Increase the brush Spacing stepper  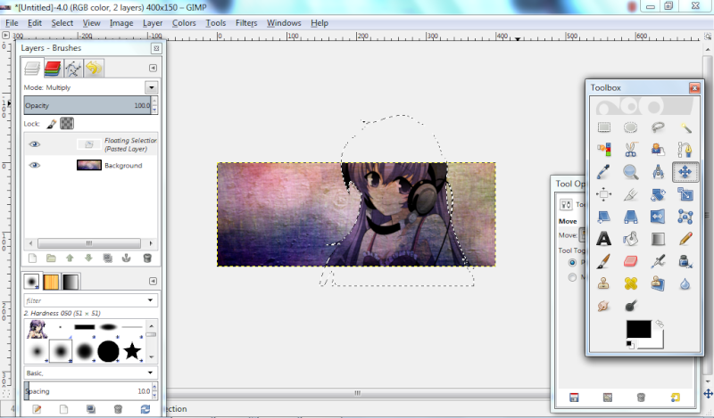(154, 388)
